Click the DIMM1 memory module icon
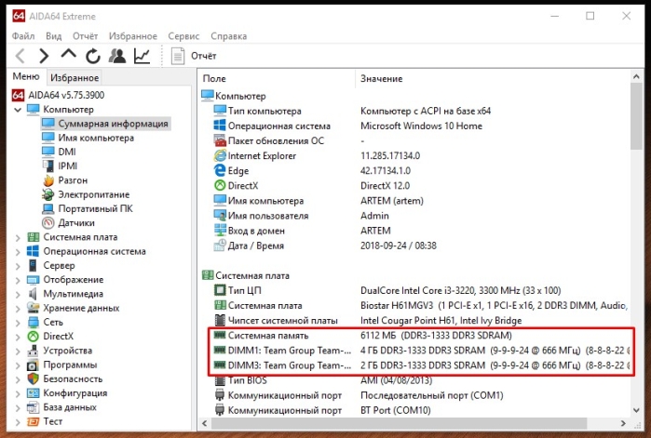 (x=220, y=350)
